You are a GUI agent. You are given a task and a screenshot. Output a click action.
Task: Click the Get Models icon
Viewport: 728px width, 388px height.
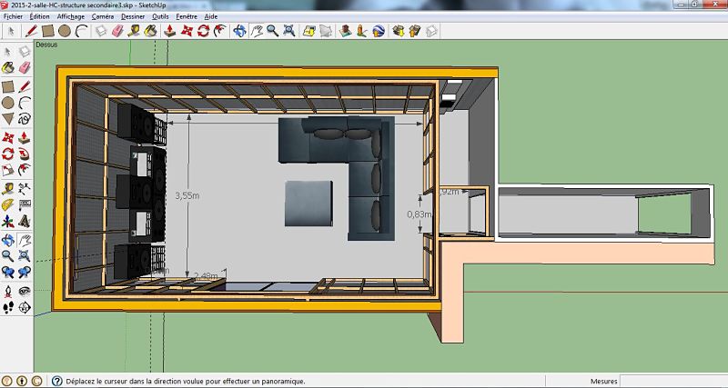pos(399,31)
